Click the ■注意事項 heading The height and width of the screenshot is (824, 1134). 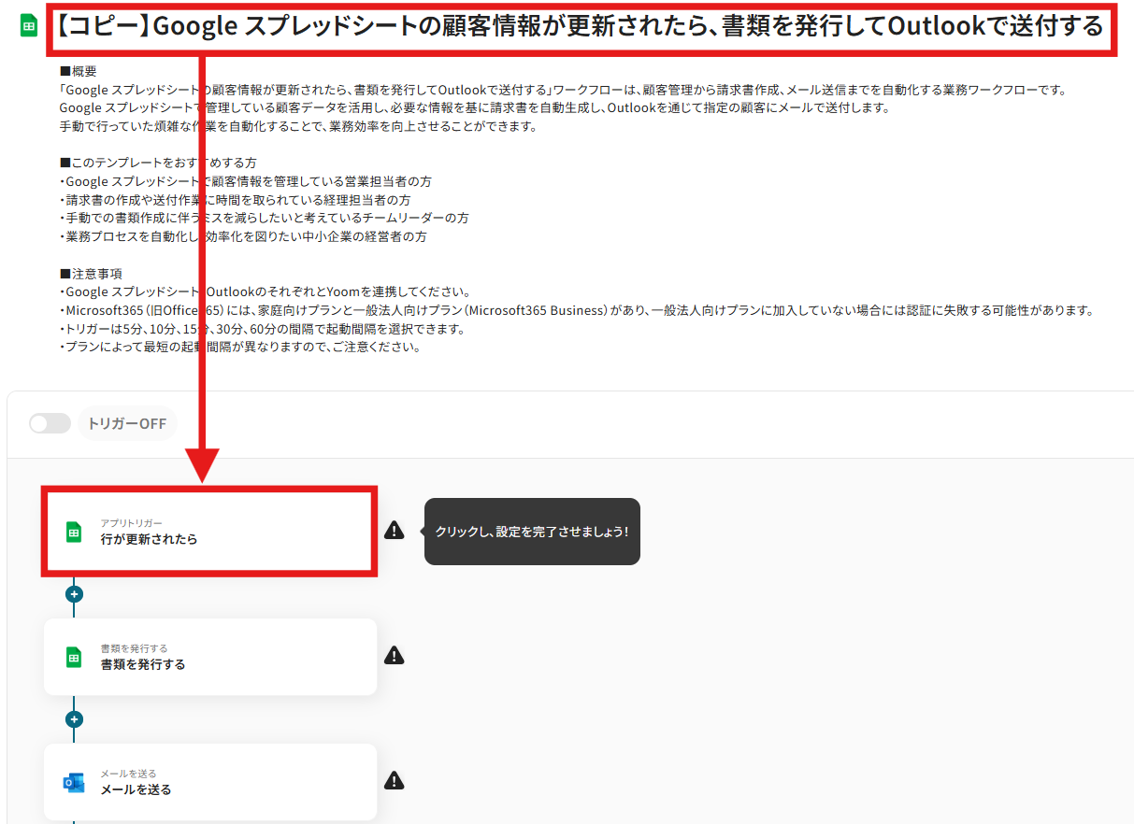tap(91, 273)
